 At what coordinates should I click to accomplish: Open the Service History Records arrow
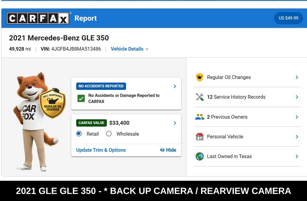(x=297, y=97)
